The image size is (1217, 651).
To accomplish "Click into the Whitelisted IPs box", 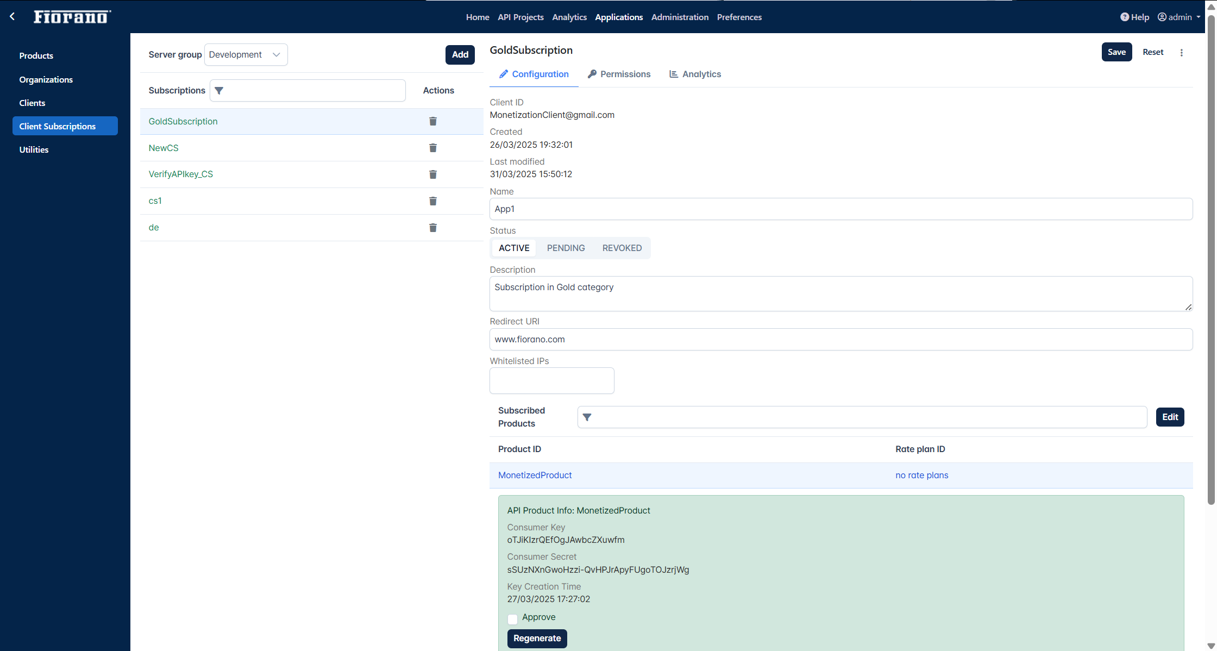I will tap(552, 381).
